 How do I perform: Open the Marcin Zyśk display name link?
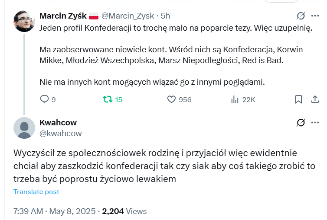coord(63,16)
